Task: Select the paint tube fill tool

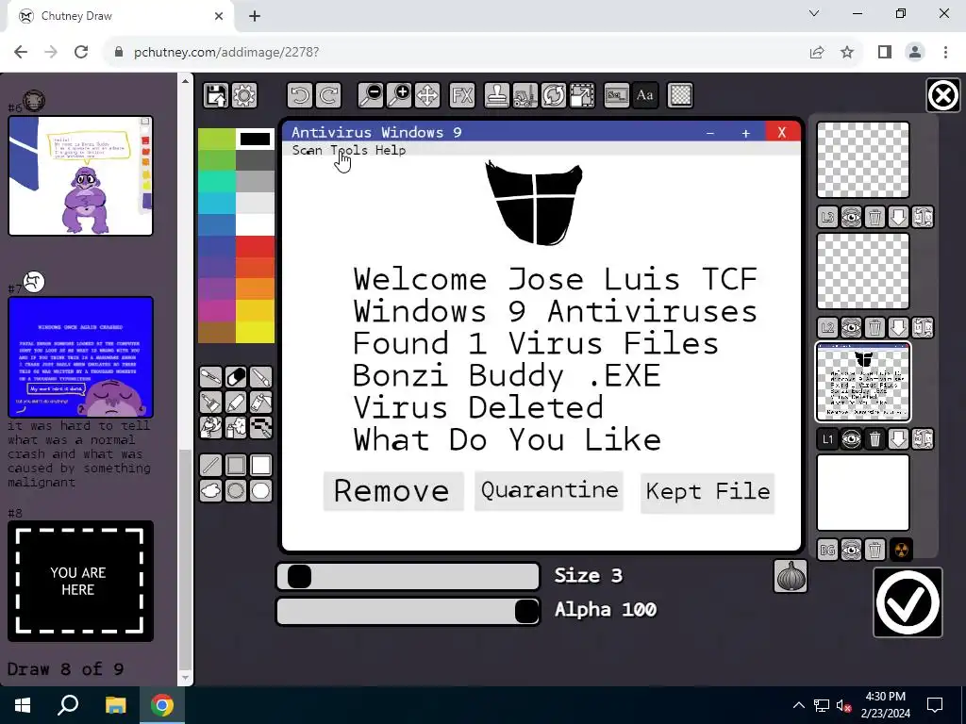Action: [x=261, y=402]
